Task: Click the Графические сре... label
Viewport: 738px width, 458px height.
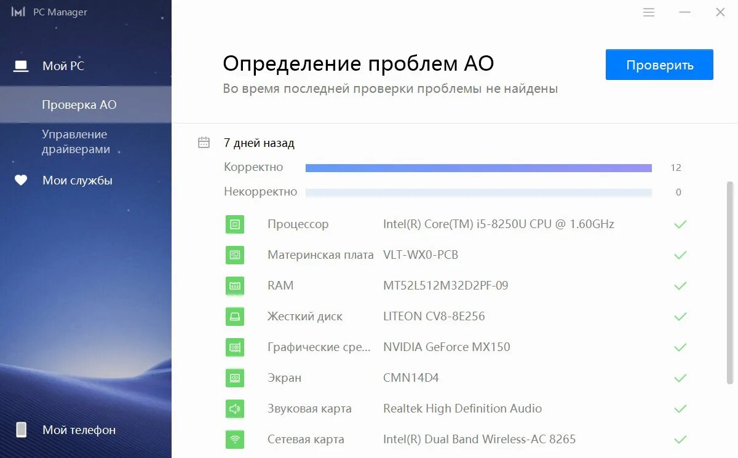Action: tap(319, 347)
